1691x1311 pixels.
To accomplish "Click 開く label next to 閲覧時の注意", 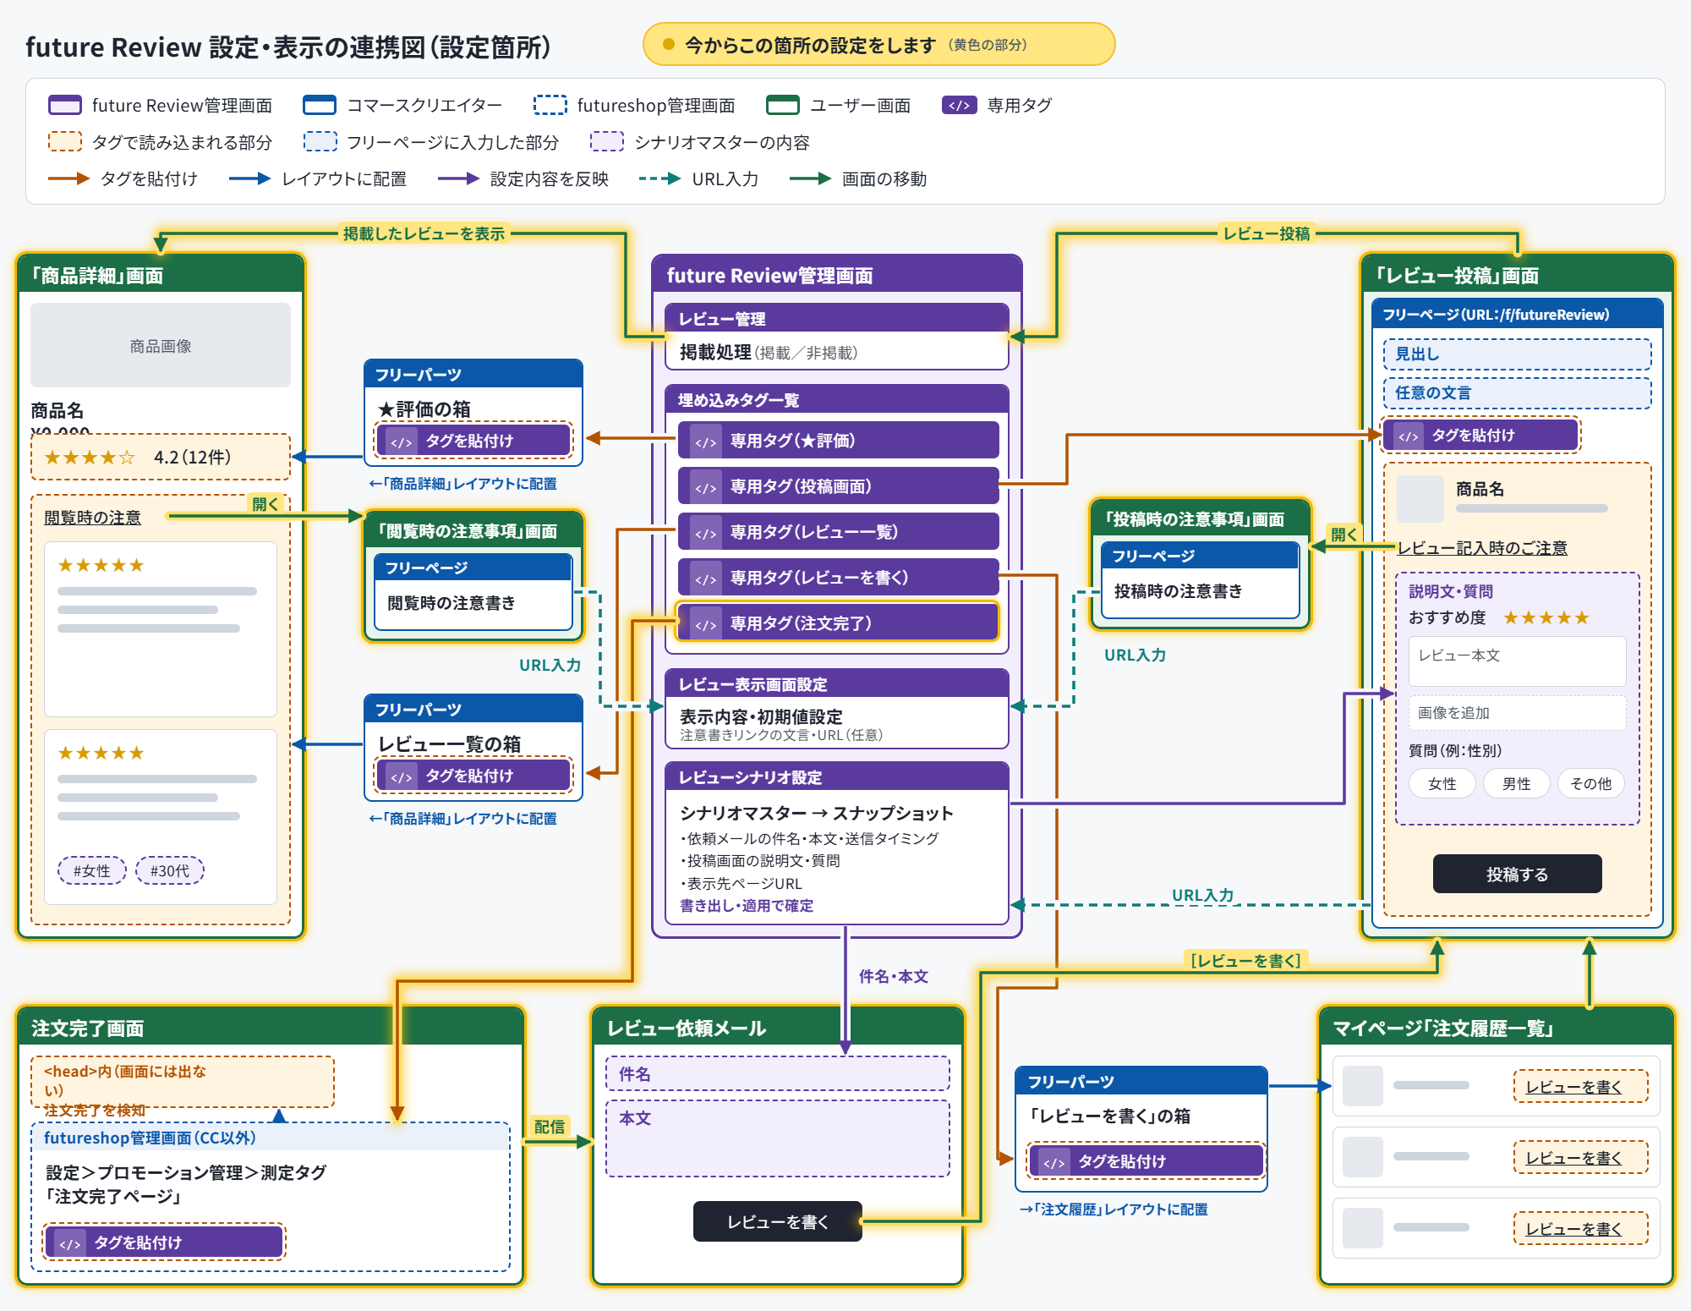I will (265, 504).
